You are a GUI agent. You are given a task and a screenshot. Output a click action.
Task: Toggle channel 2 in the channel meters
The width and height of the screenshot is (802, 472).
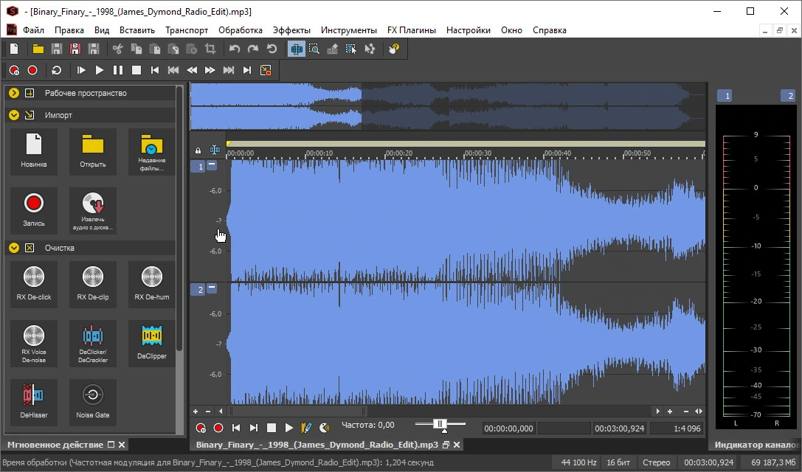(789, 96)
